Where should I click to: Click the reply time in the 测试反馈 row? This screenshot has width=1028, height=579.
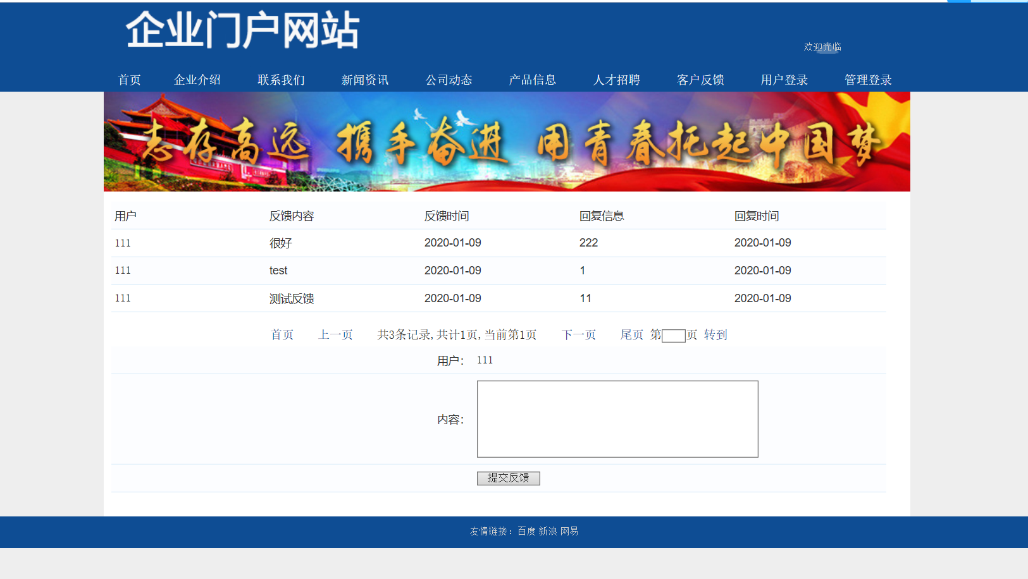pos(763,298)
